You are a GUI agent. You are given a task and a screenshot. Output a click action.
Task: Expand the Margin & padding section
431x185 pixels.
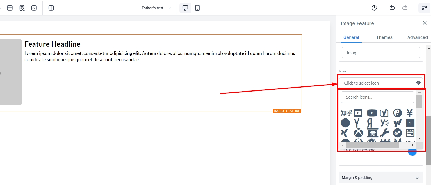pos(380,177)
